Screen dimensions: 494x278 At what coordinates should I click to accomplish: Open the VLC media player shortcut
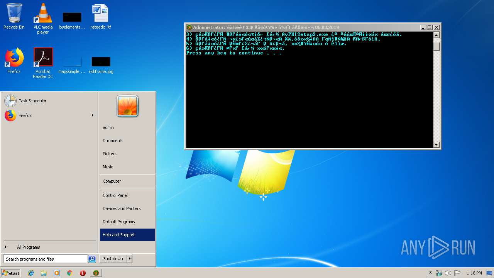coord(43,19)
